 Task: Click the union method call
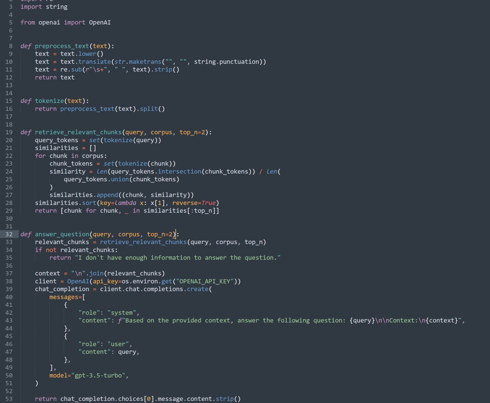click(120, 179)
